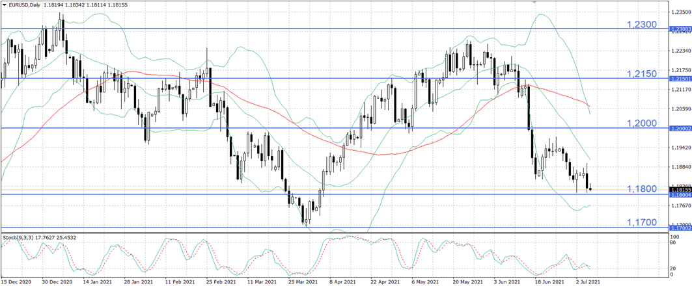Select the 2 Jul 2021 date label
Image resolution: width=692 pixels, height=286 pixels.
588,282
